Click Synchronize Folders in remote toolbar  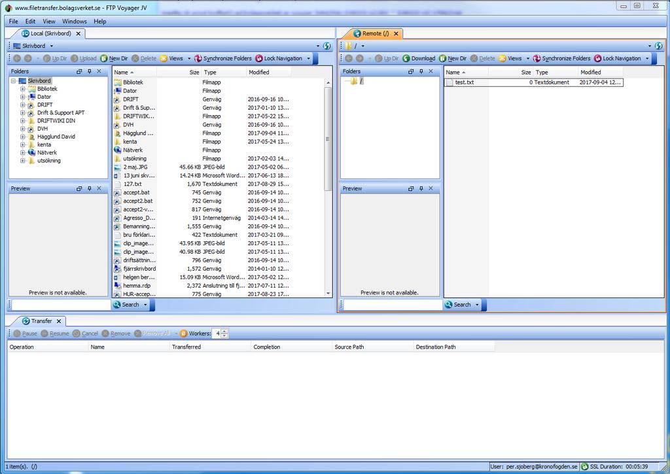tap(561, 58)
